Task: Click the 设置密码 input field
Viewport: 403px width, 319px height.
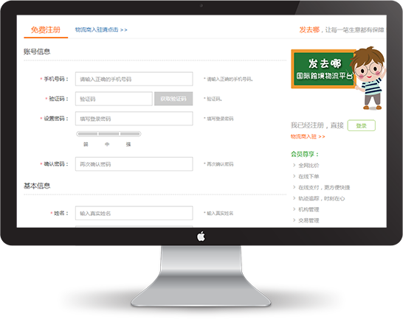Action: [134, 119]
